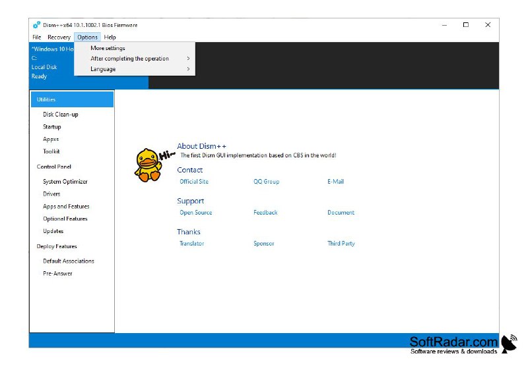Maximize the Dism++ window
The width and height of the screenshot is (528, 366).
pos(466,25)
